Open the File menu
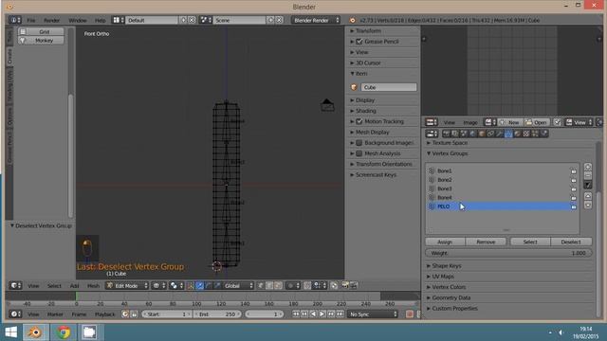The image size is (607, 341). tap(31, 20)
